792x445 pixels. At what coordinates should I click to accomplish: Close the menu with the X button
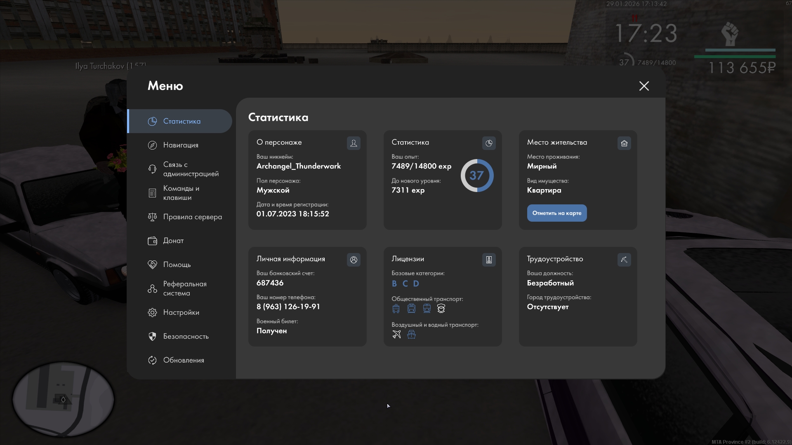[x=644, y=86]
